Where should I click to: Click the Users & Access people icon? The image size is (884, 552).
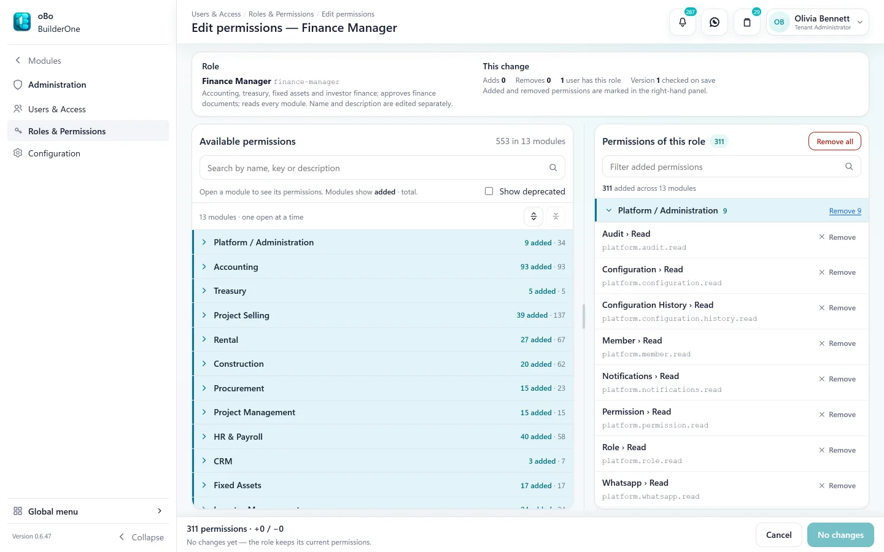[18, 109]
